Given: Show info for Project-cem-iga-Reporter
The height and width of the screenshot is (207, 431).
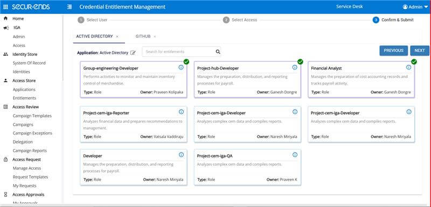Looking at the screenshot, I should pyautogui.click(x=181, y=112).
